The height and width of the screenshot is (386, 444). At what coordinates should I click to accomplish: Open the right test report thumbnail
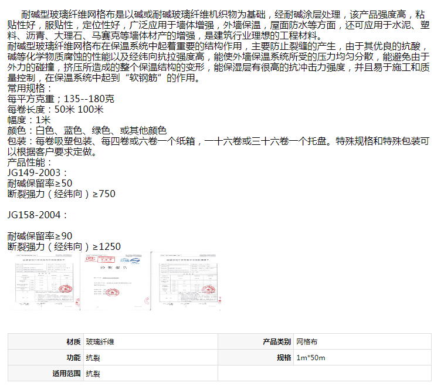point(186,281)
